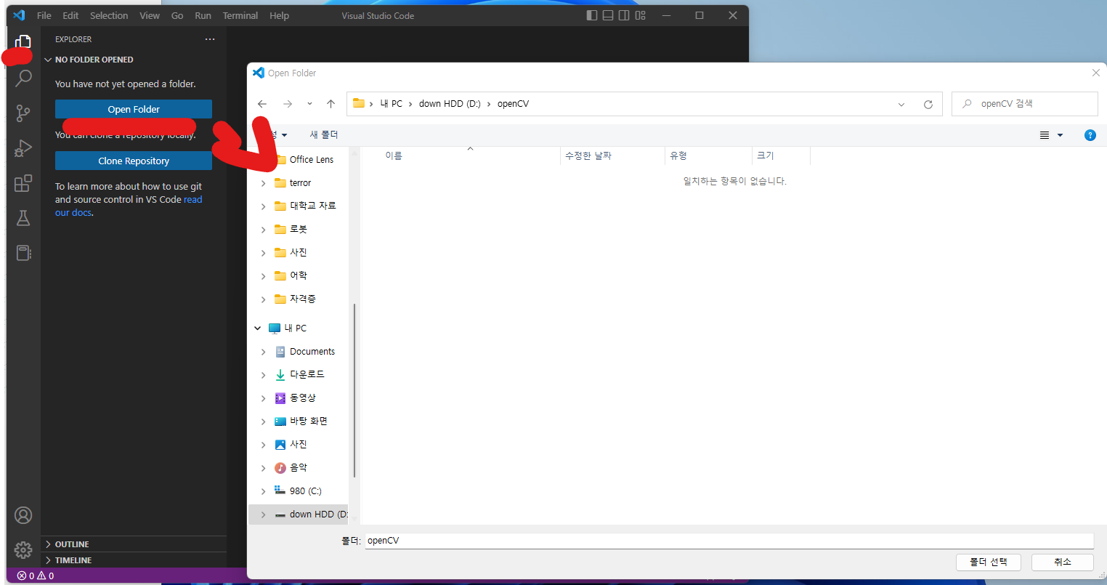This screenshot has height=585, width=1107.
Task: Expand the down HDD (D:) drive chevron
Action: 263,515
